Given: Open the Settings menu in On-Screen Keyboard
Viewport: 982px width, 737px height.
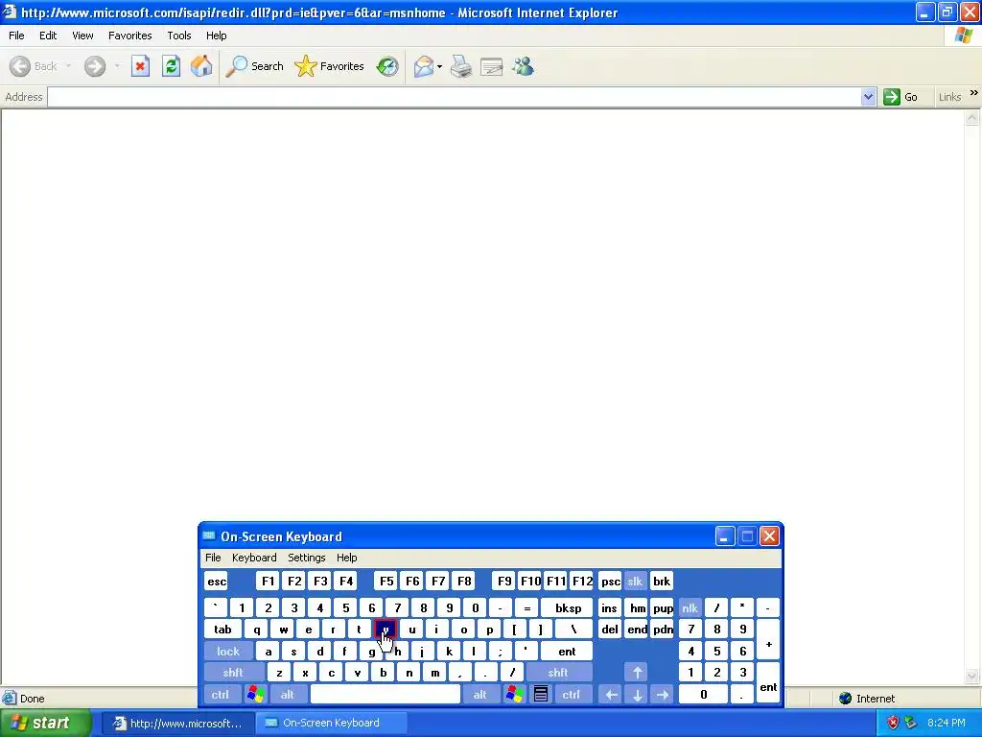Looking at the screenshot, I should 306,558.
